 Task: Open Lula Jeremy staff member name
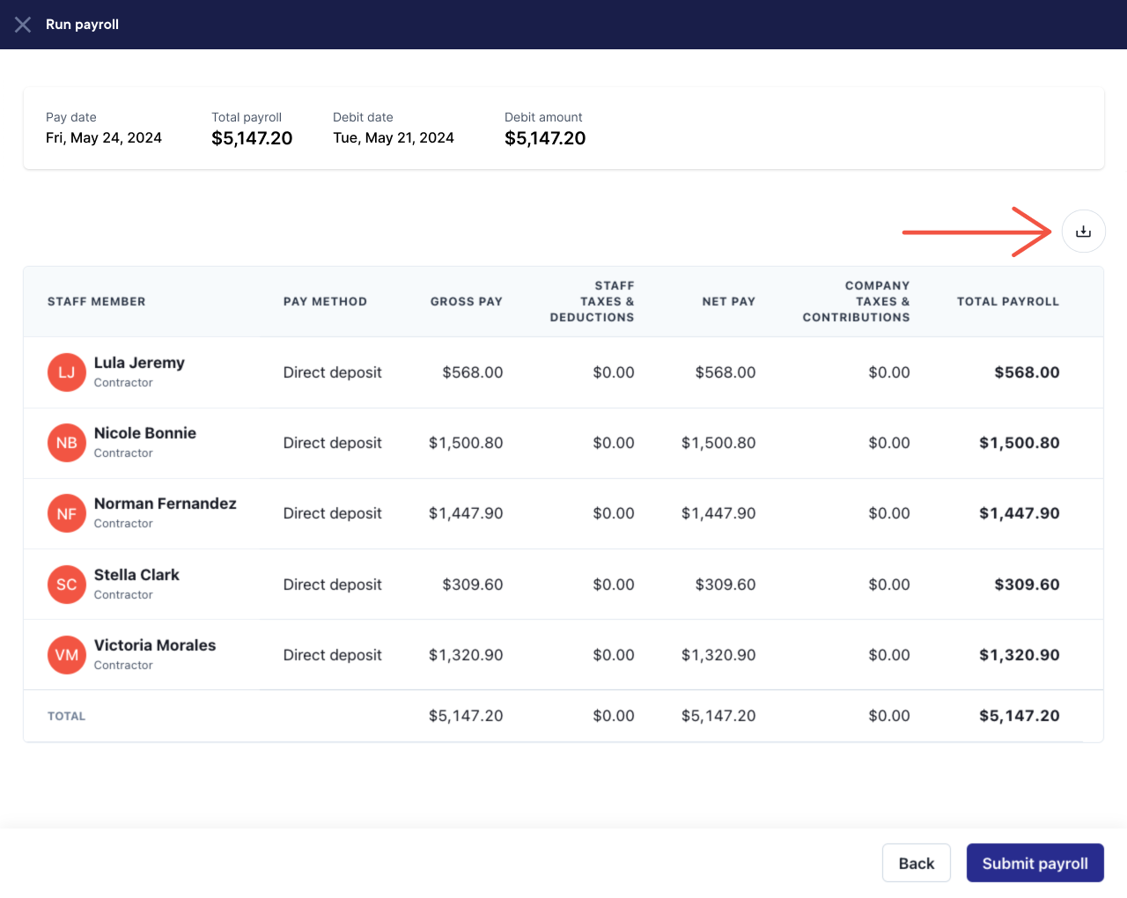point(139,363)
